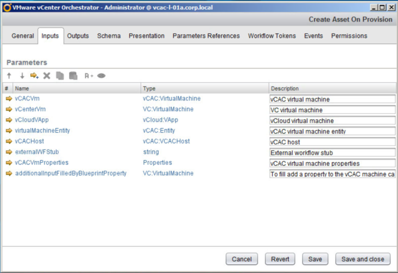Click the vCloud:VApp type link

tap(160, 119)
